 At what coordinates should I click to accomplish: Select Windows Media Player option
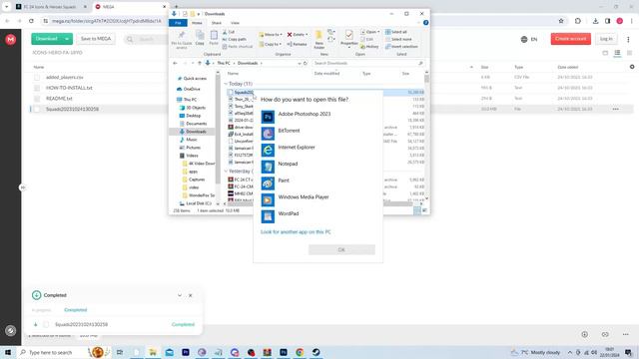318,199
